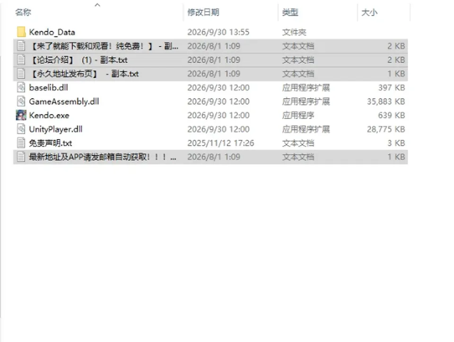The image size is (454, 342).
Task: Select the 免责声明.txt file name
Action: click(x=51, y=143)
